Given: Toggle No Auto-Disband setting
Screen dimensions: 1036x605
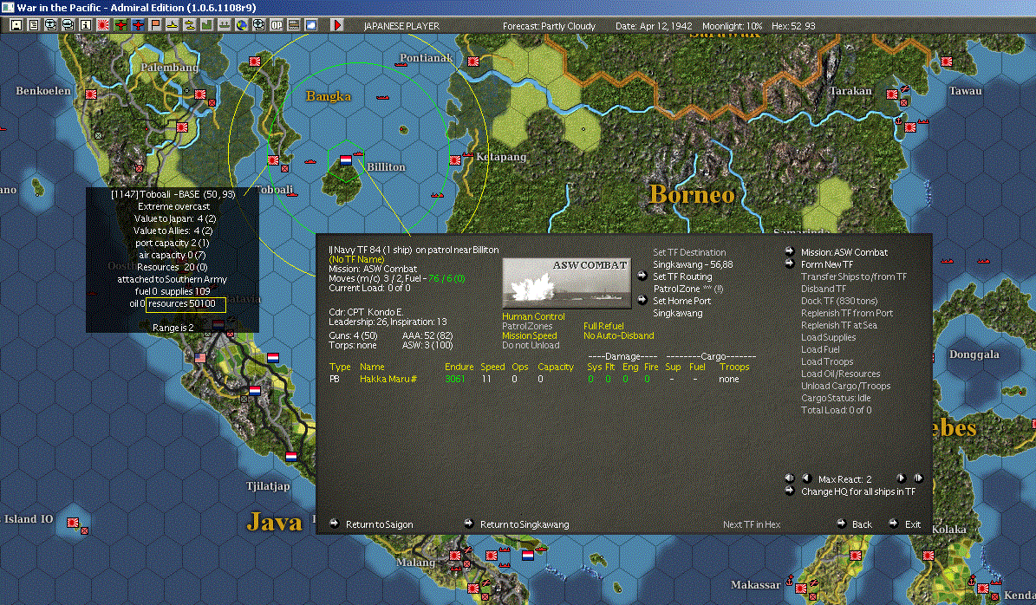Looking at the screenshot, I should 618,335.
